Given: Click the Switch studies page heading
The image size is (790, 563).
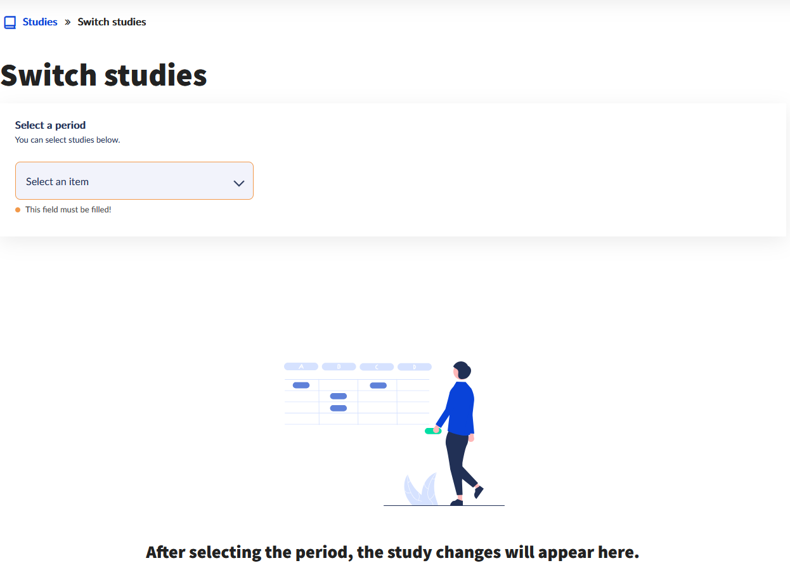Looking at the screenshot, I should point(103,75).
